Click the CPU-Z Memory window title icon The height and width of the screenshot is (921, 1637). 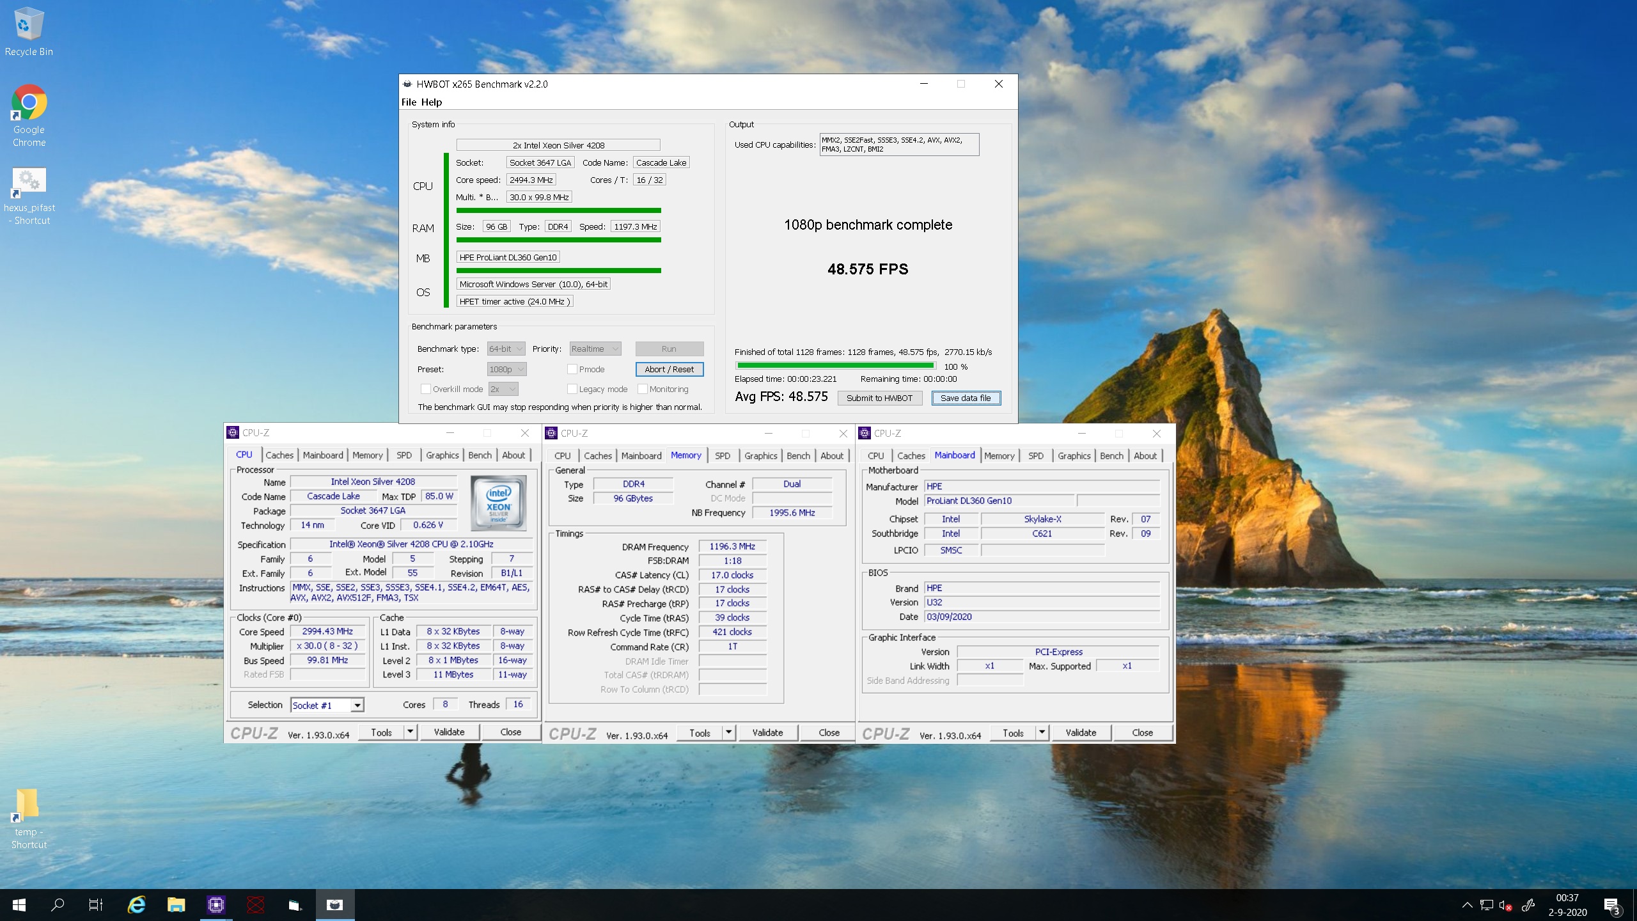551,433
